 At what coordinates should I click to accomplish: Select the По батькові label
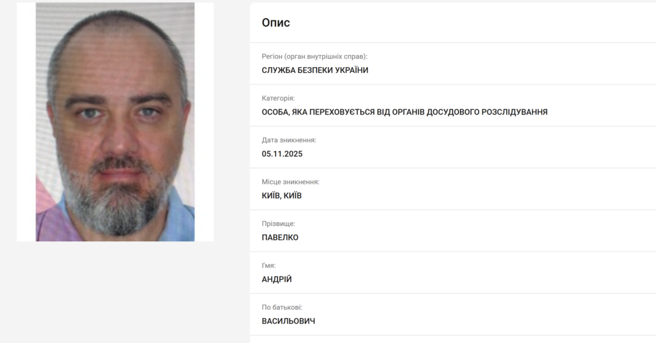282,307
